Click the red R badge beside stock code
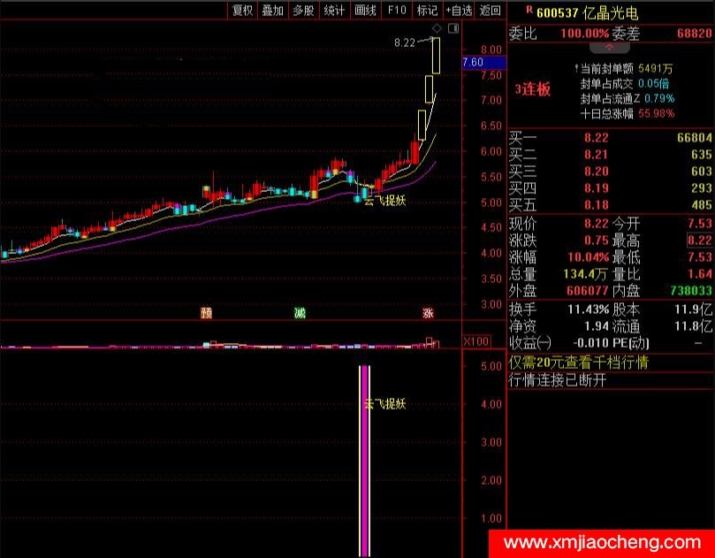The height and width of the screenshot is (558, 715). [x=529, y=10]
